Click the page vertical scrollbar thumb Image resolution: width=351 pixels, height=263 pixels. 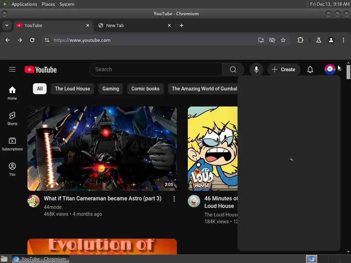point(348,72)
